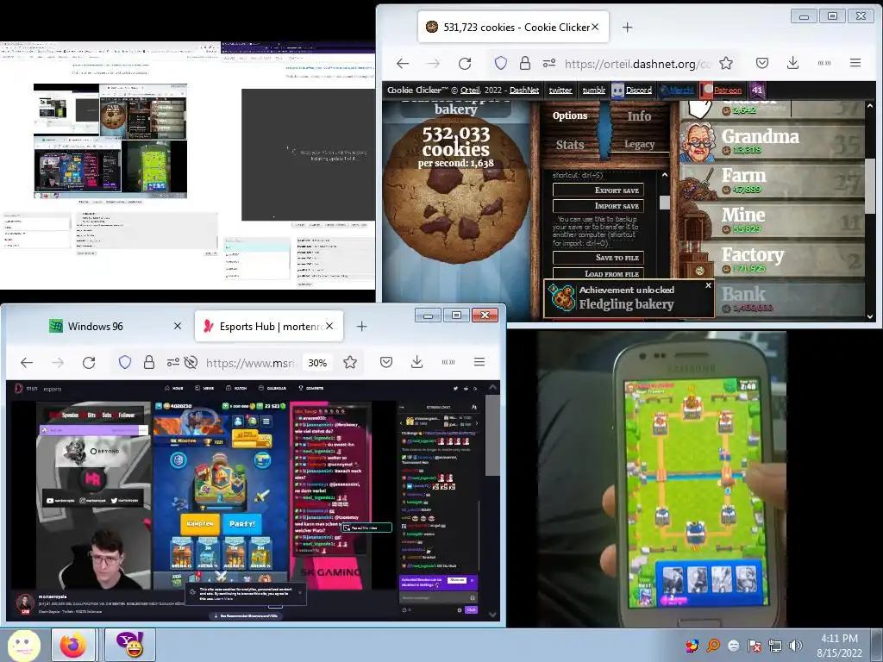Image resolution: width=883 pixels, height=662 pixels.
Task: Open community users list in stream chat
Action: point(474,407)
